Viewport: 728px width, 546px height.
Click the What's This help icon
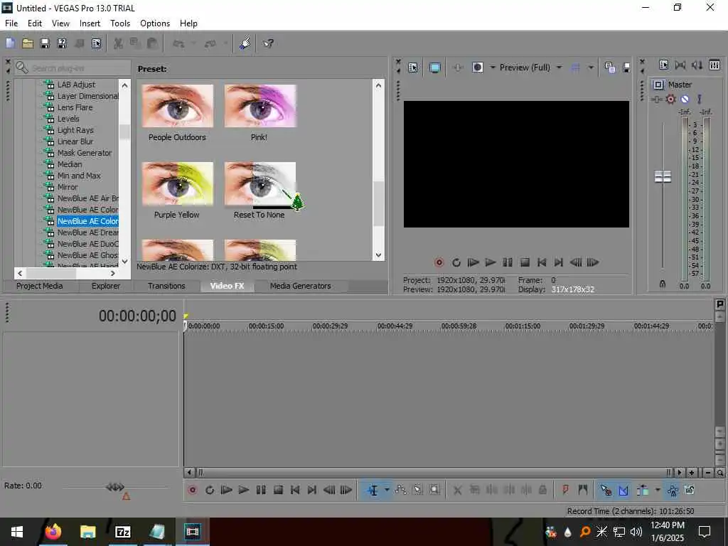268,43
